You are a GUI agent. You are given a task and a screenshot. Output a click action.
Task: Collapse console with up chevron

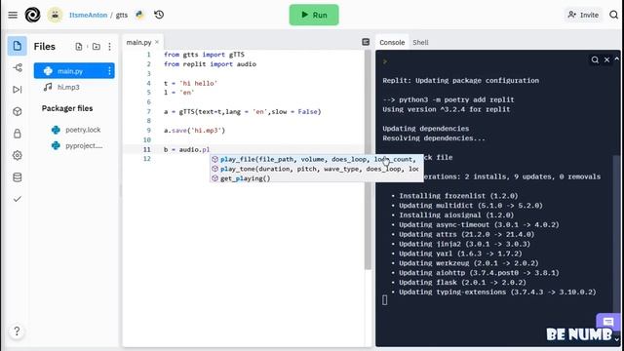coord(617,58)
